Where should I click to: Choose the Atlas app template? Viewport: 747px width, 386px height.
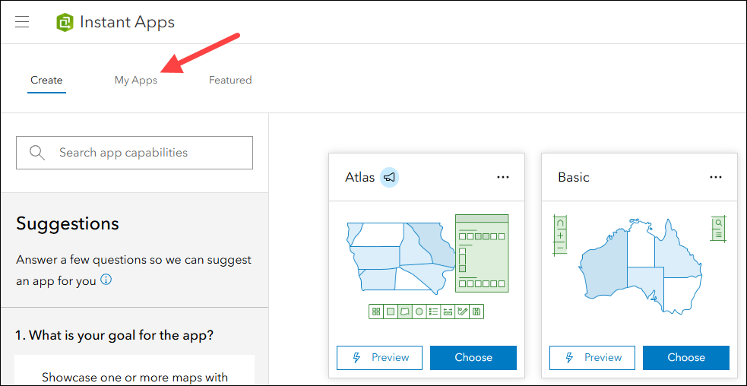click(x=473, y=357)
